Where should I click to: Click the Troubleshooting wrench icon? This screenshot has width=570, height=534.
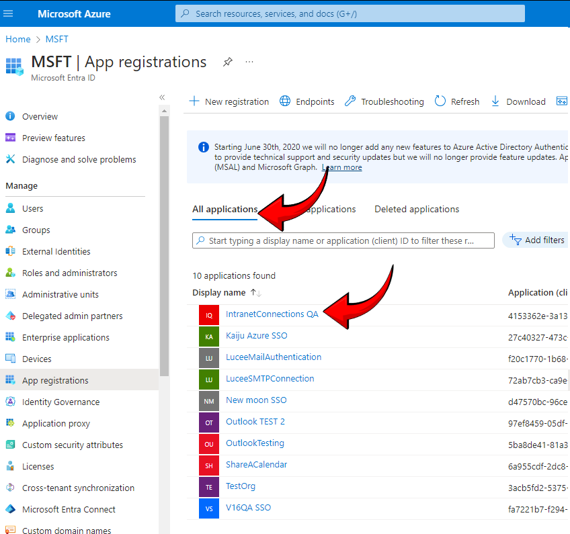350,101
